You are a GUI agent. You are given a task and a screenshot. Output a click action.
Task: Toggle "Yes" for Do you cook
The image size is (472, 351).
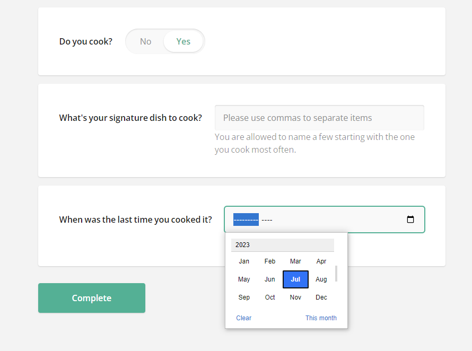(x=183, y=41)
